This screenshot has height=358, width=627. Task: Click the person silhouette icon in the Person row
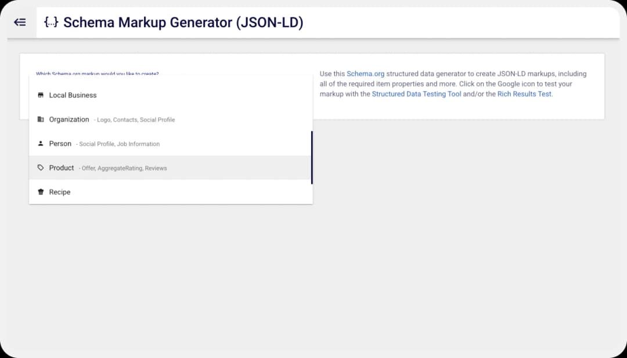pyautogui.click(x=41, y=143)
